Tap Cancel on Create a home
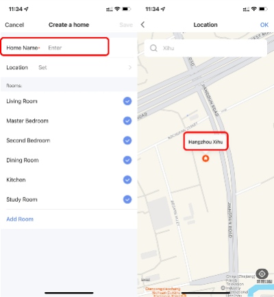The width and height of the screenshot is (274, 297). 14,25
